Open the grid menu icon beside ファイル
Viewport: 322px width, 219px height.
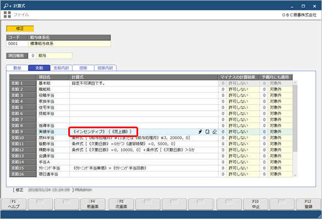click(7, 14)
